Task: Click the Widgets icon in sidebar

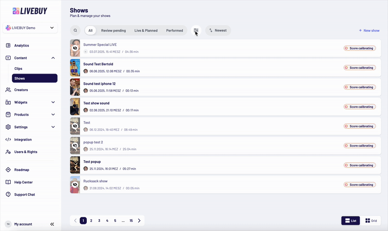Action: [8, 102]
